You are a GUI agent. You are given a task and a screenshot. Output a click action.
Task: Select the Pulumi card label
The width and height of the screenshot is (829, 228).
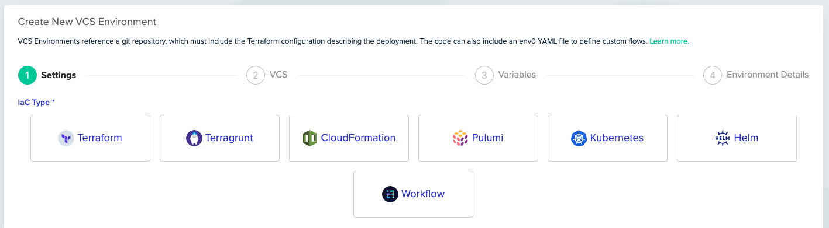coord(488,138)
